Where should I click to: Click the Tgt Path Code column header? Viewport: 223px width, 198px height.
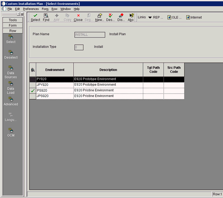(153, 70)
